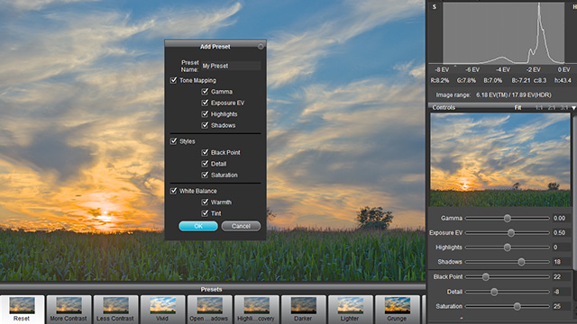
Task: Click the Detail value field -8
Action: tap(562, 292)
